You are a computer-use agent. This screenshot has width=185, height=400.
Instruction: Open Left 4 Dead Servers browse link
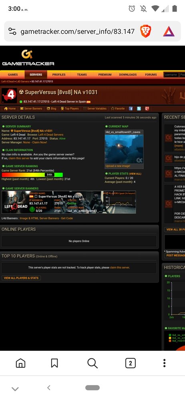pos(51,135)
